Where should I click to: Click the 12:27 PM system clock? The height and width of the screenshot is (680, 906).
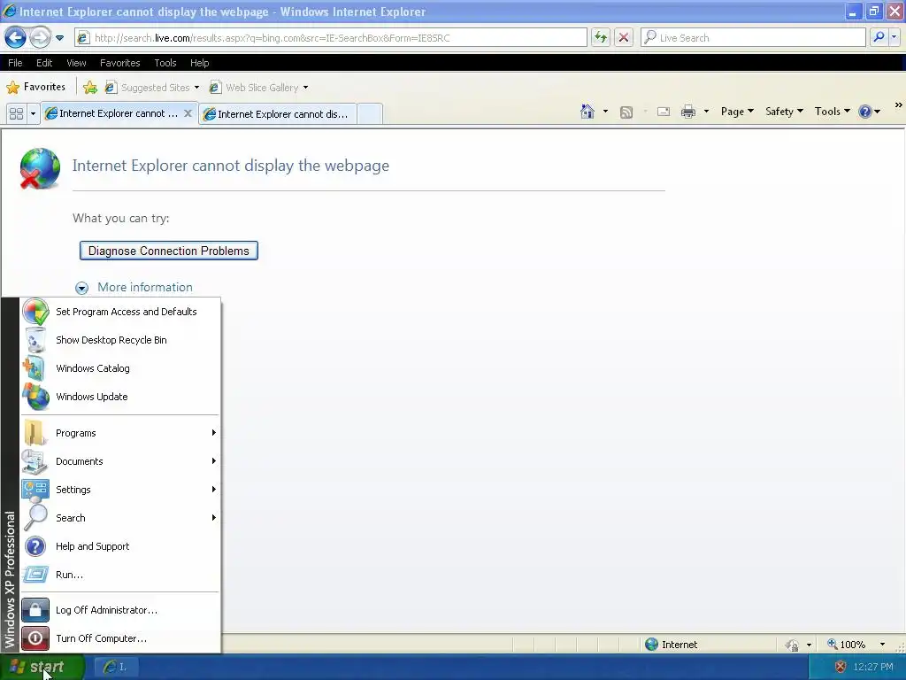pos(873,668)
